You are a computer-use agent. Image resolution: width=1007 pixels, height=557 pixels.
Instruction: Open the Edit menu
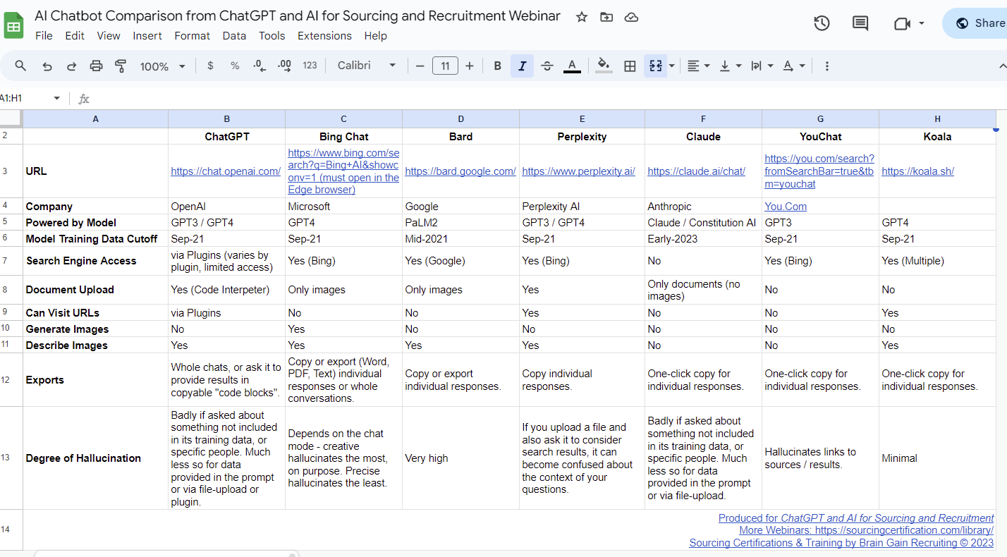point(75,36)
